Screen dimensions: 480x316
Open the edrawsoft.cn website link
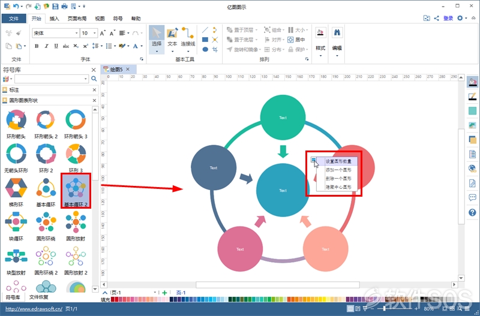[34, 309]
